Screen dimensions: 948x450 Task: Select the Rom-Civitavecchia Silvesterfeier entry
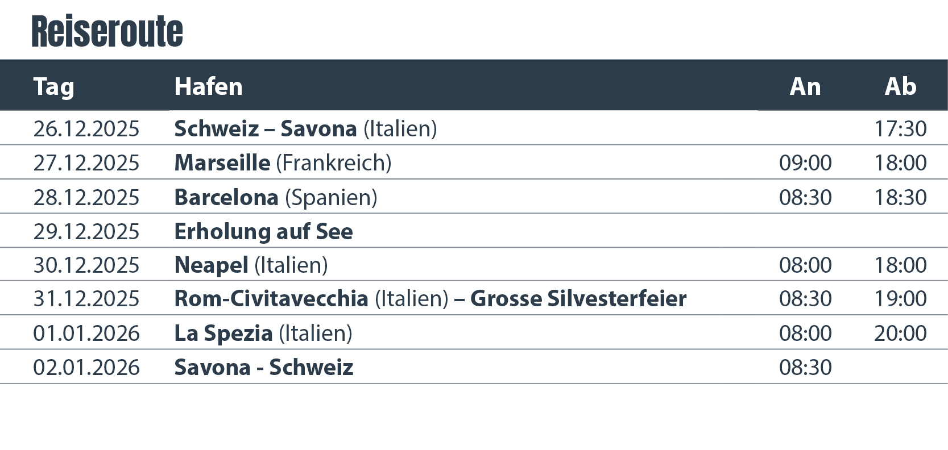430,299
